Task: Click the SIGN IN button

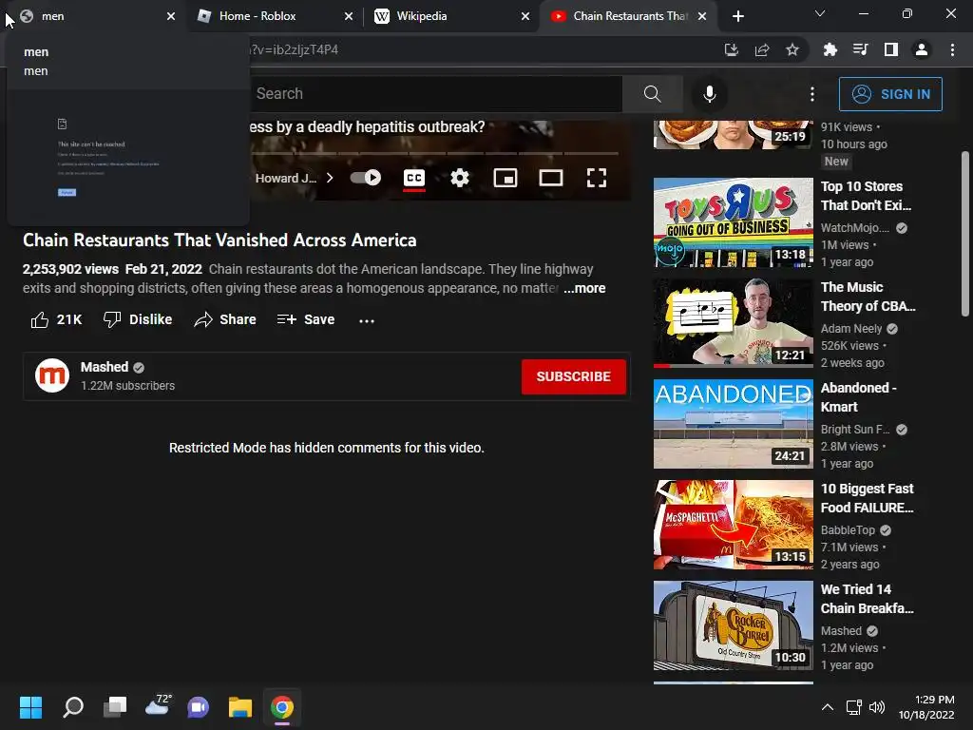Action: (x=889, y=94)
